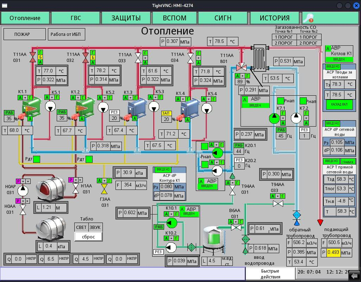
Task: Toggle ВВЕДЕНО on АСР dP сетевой воды
Action: (x=332, y=123)
